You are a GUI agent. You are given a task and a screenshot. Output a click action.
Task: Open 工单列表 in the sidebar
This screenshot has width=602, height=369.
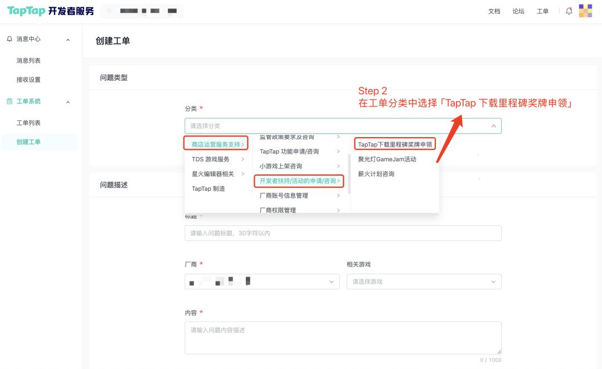[x=28, y=123]
